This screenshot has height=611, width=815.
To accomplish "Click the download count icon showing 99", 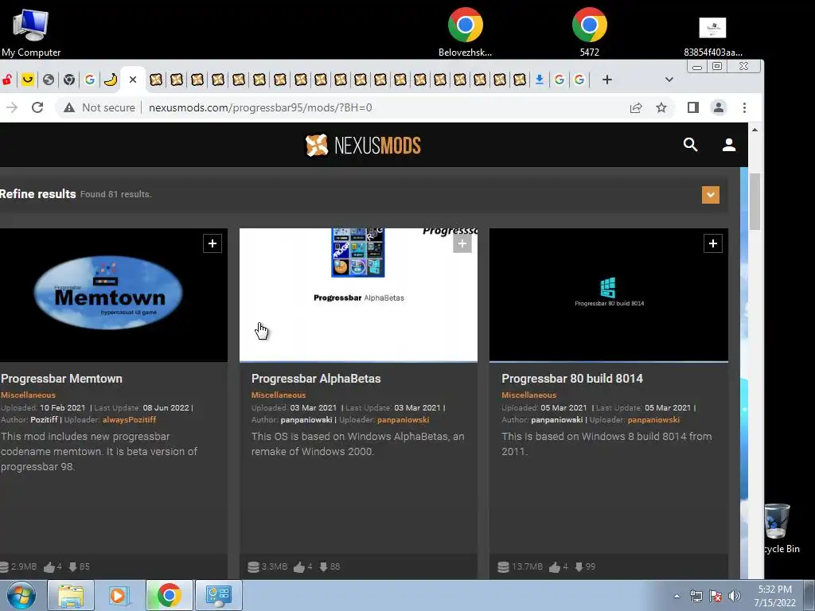I will 579,566.
